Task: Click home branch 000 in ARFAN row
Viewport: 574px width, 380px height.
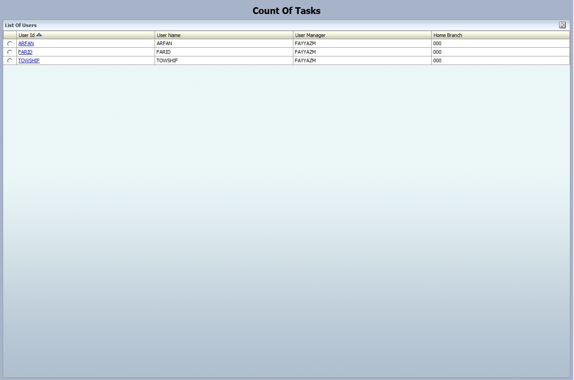Action: click(x=500, y=44)
